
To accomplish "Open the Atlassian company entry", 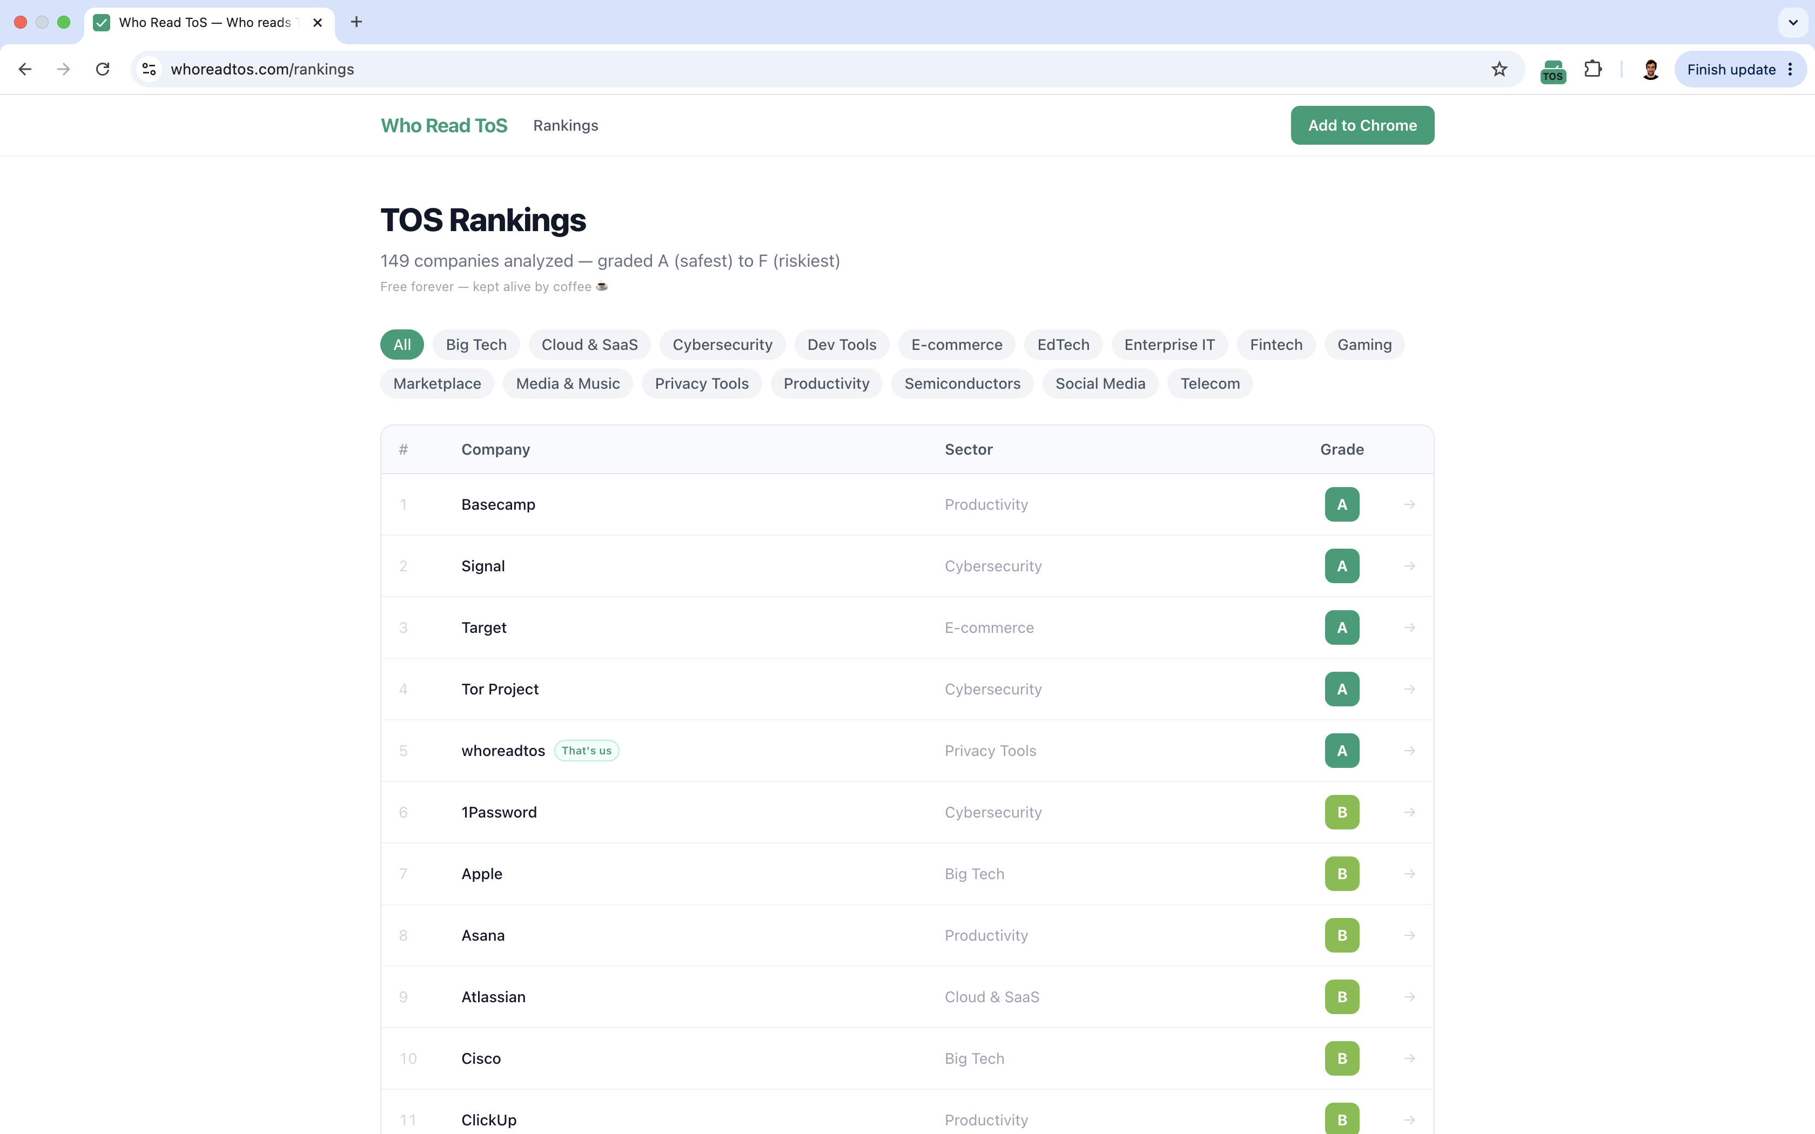I will 494,997.
